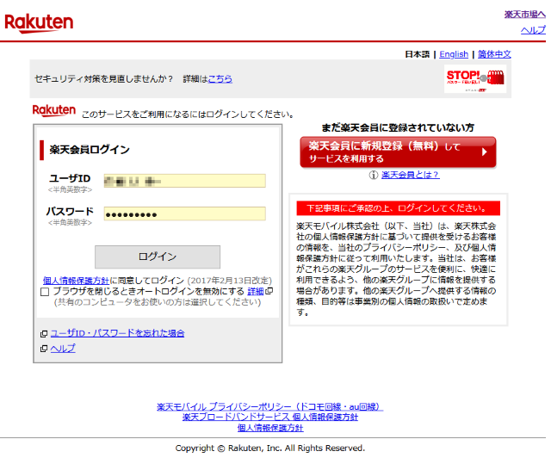551x470 pixels.
Task: Open ユーザID・パスワードを忘れた場合 link
Action: pyautogui.click(x=117, y=333)
